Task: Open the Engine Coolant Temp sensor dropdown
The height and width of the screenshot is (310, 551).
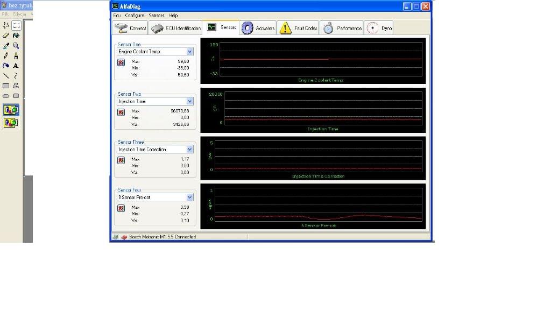Action: click(190, 52)
